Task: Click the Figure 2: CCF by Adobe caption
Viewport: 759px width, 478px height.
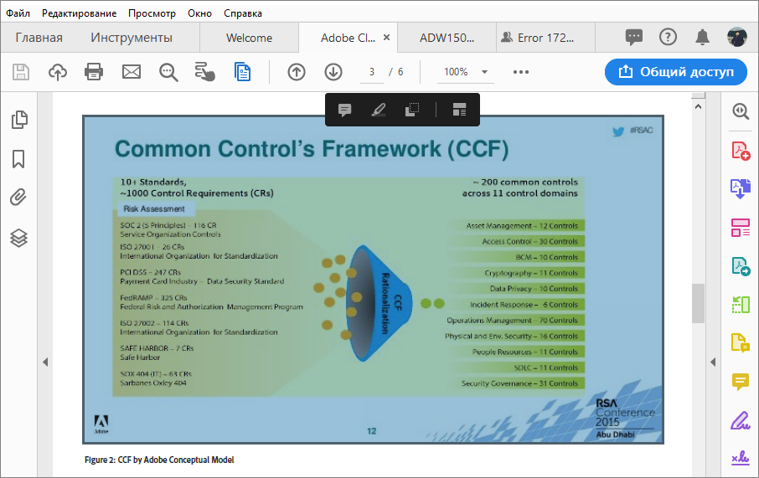Action: pyautogui.click(x=159, y=460)
